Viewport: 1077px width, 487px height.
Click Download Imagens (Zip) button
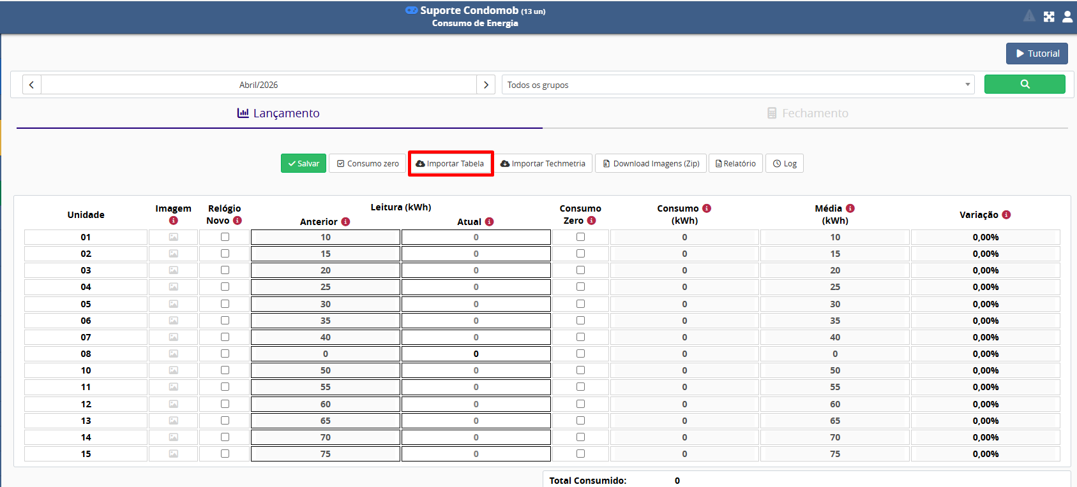(x=651, y=163)
